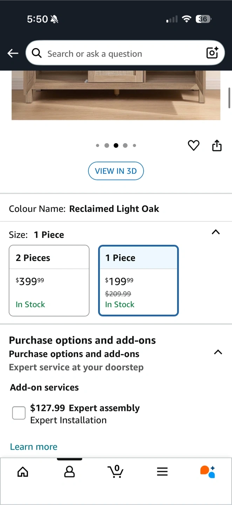Tap the share icon

217,145
